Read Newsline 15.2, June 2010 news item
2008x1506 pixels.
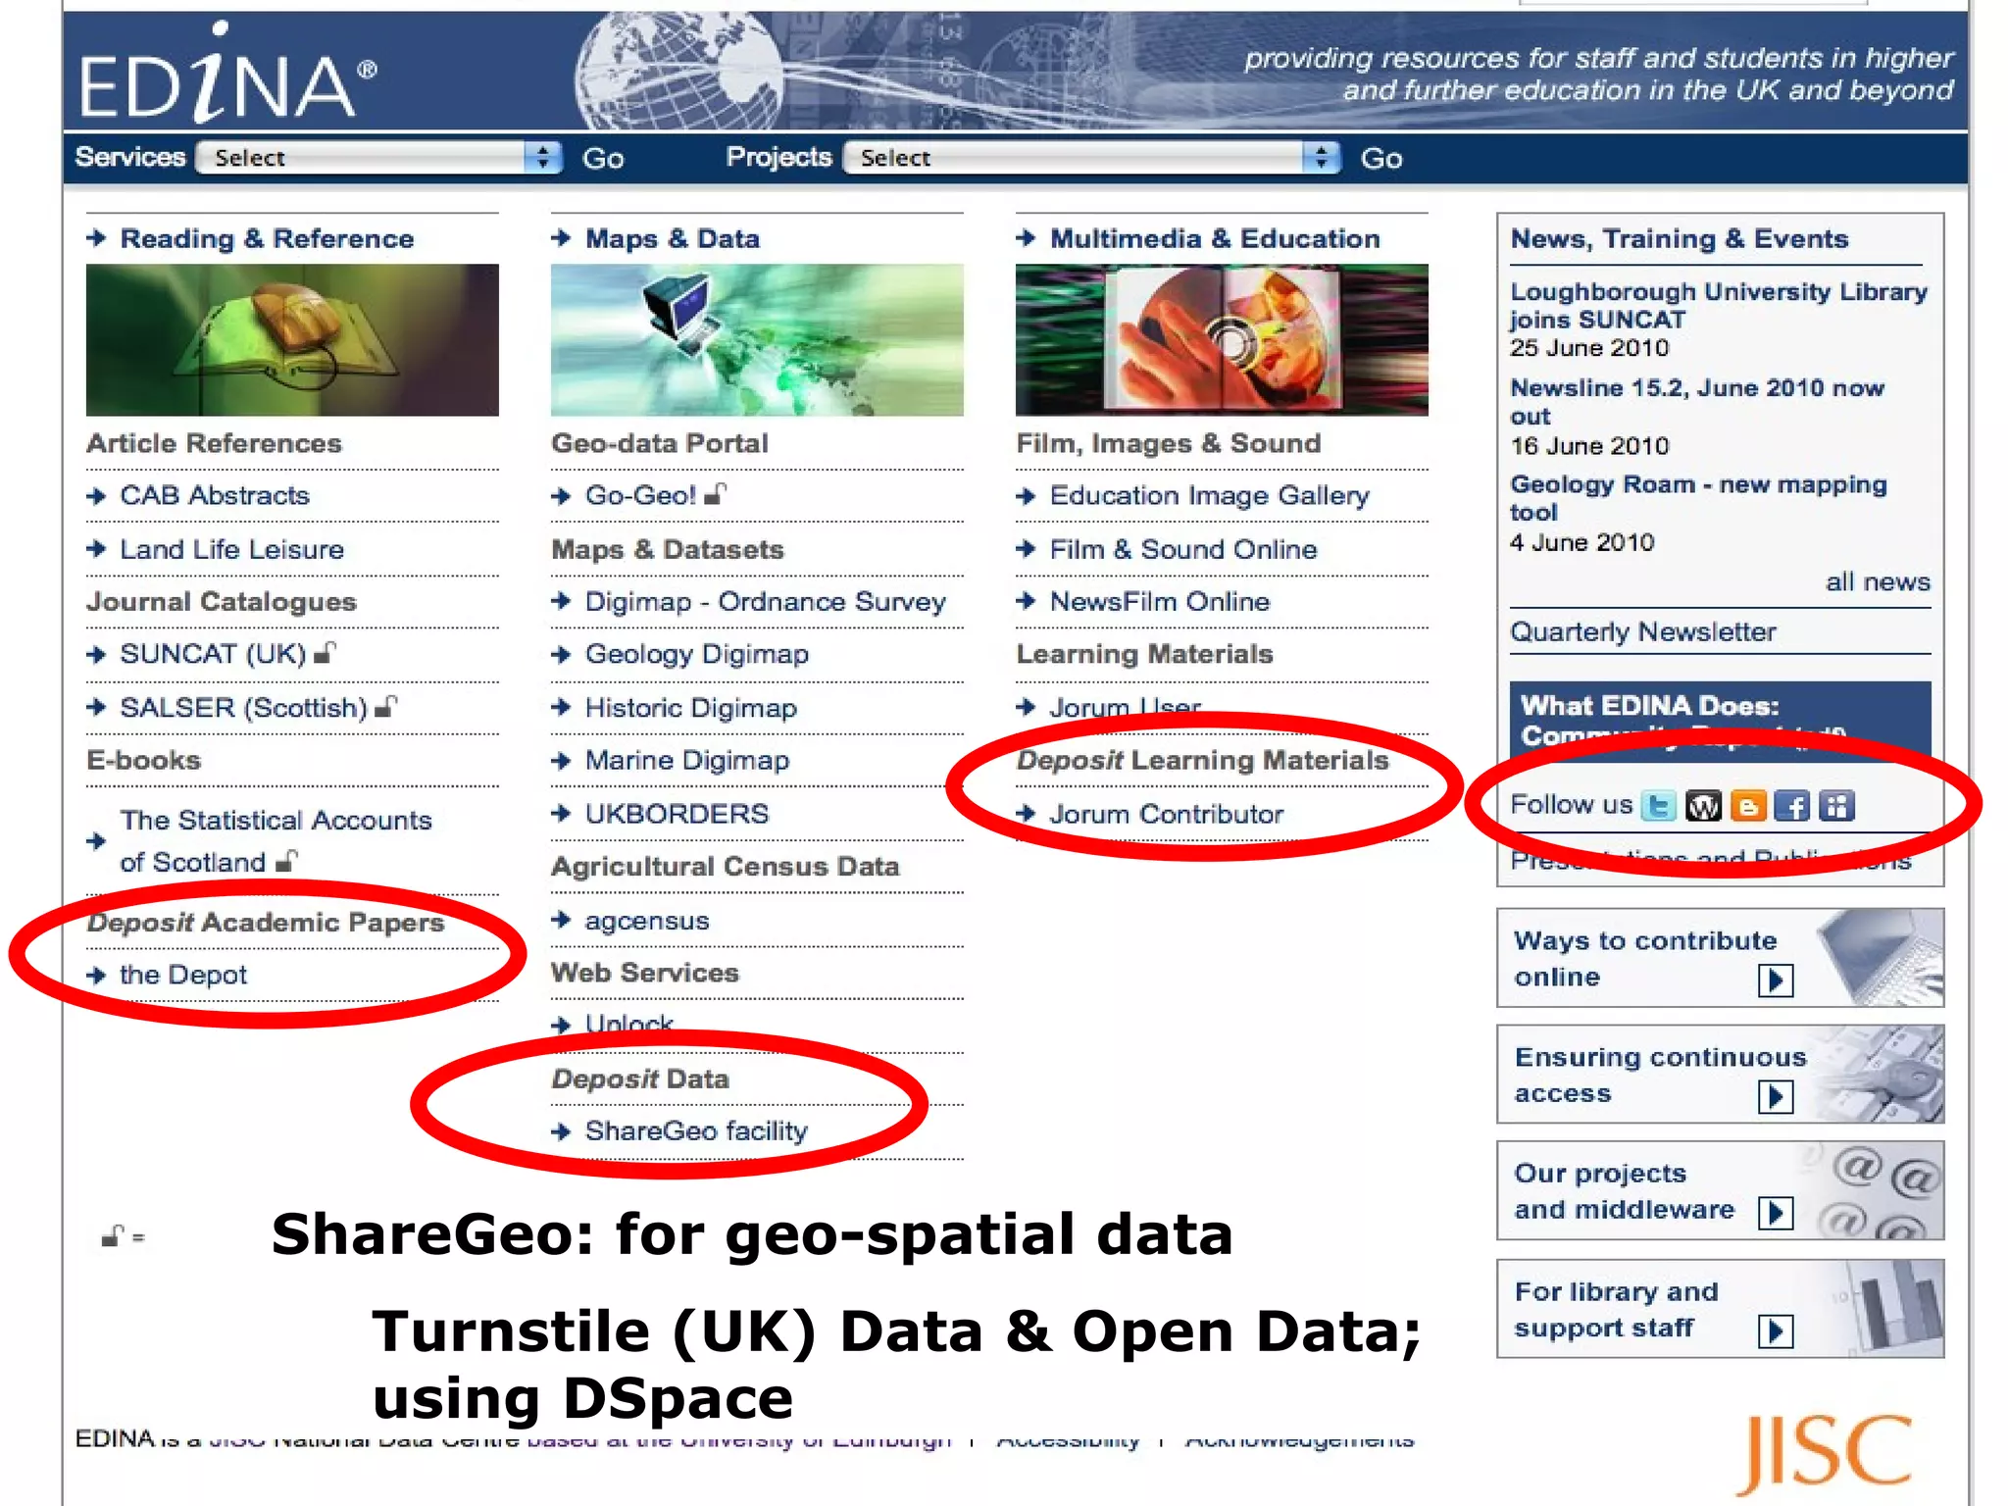(x=1697, y=402)
